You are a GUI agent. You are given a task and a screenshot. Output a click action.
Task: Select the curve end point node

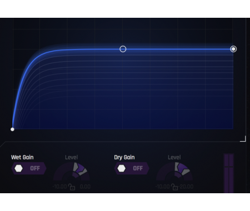pyautogui.click(x=233, y=49)
